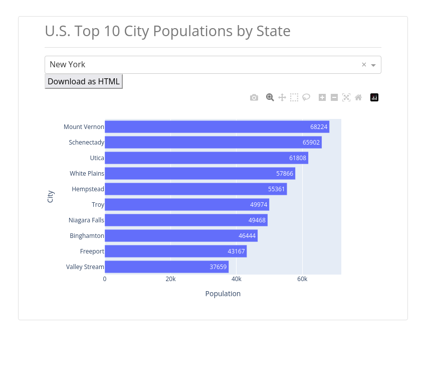Select the Schenectady bar
426x384 pixels.
(214, 143)
